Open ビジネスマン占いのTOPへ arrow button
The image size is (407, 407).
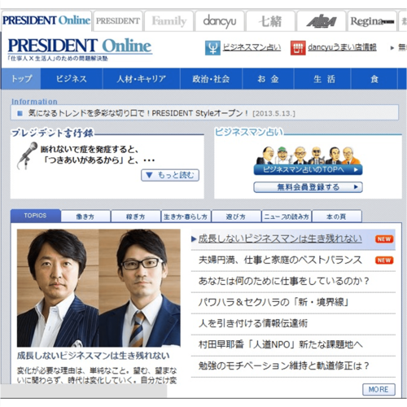point(308,170)
